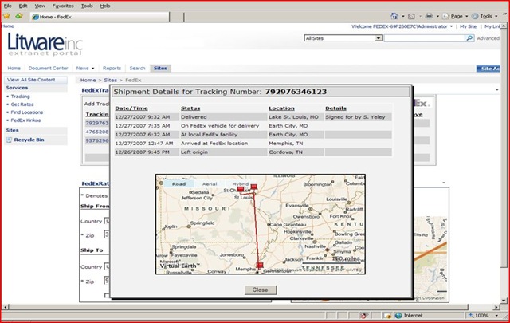The height and width of the screenshot is (323, 510).
Task: Open the Recycle Bin in sidebar
Action: (29, 140)
